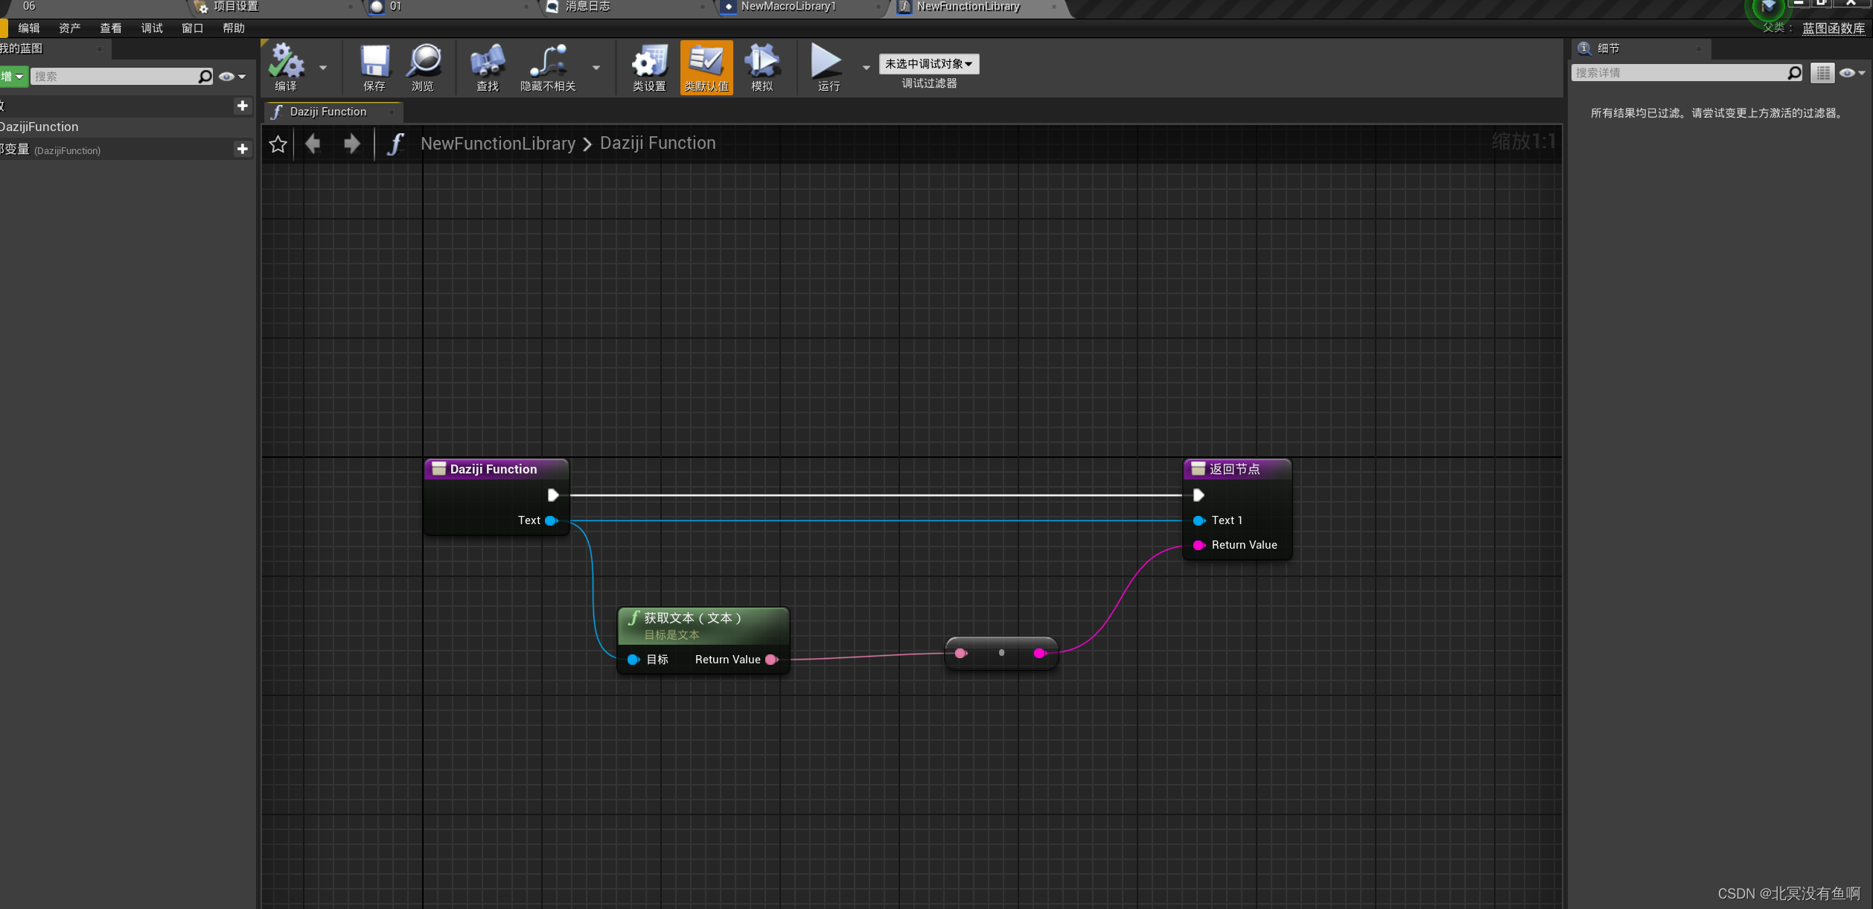The image size is (1873, 909).
Task: Expand the Compile options dropdown arrow
Action: point(323,68)
